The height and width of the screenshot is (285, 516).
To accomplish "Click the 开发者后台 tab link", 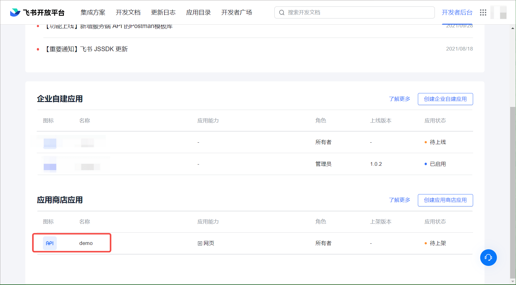I will [457, 12].
